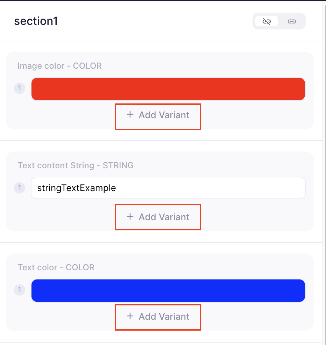Click the link mode toggle group background
Screen dimensions: 326x345
279,21
